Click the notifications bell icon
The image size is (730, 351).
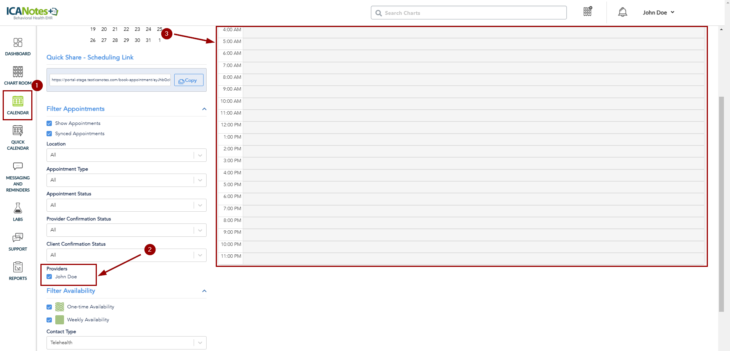click(622, 13)
